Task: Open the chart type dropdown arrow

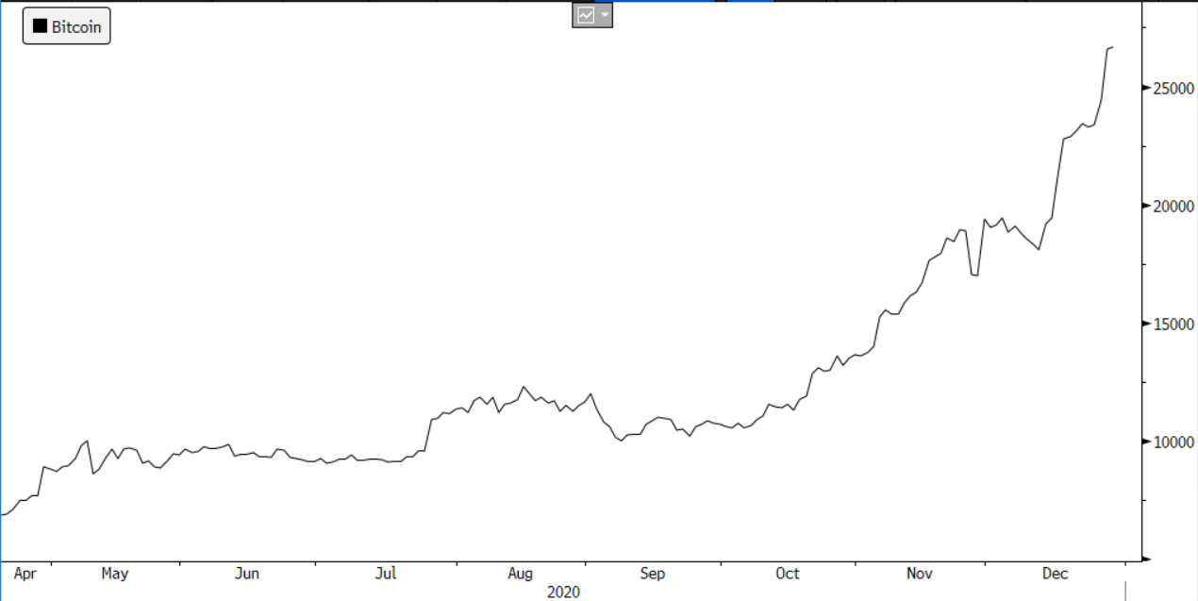Action: pos(604,15)
